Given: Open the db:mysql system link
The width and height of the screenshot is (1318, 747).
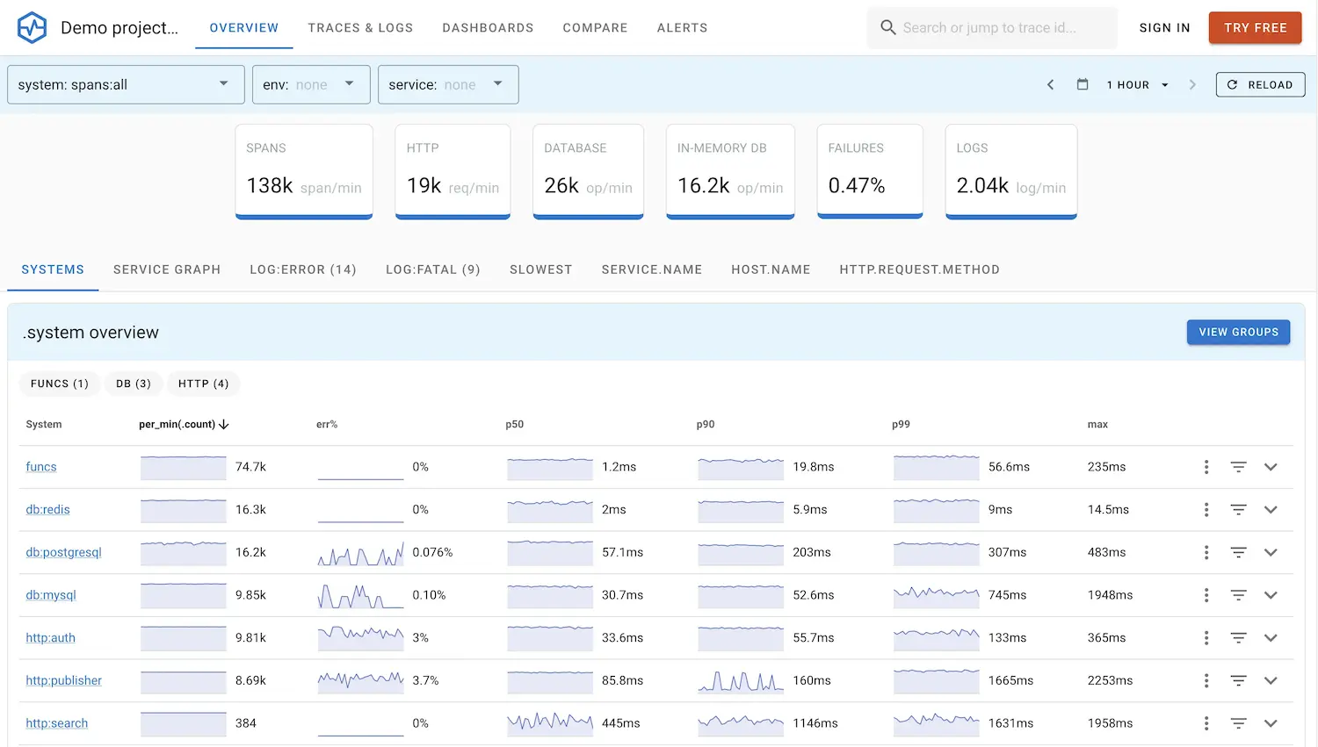Looking at the screenshot, I should coord(51,595).
